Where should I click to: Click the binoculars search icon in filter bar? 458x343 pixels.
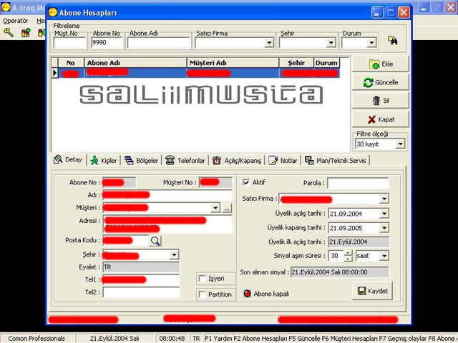point(392,41)
